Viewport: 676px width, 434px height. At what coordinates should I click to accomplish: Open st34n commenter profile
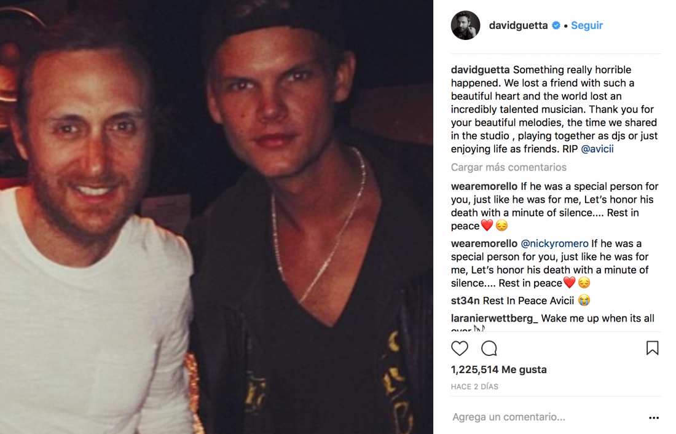point(465,301)
